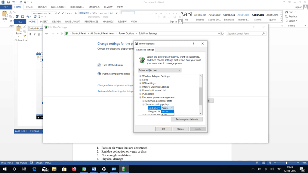Collapse Processor power management node

pyautogui.click(x=140, y=98)
